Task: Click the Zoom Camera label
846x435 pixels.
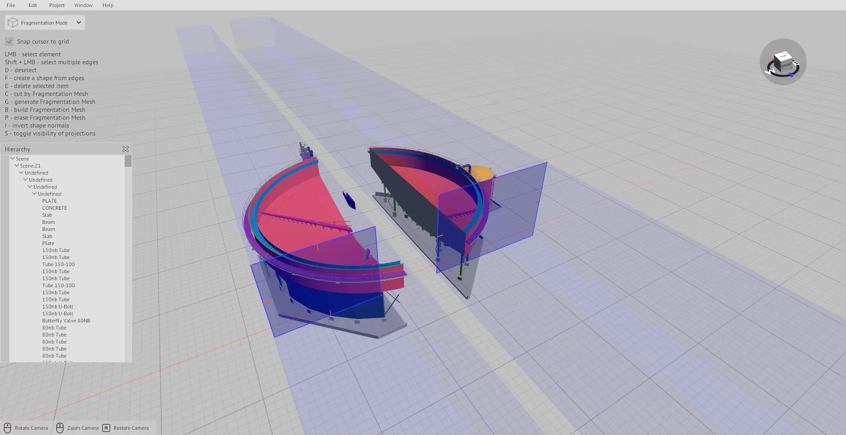Action: (x=83, y=428)
